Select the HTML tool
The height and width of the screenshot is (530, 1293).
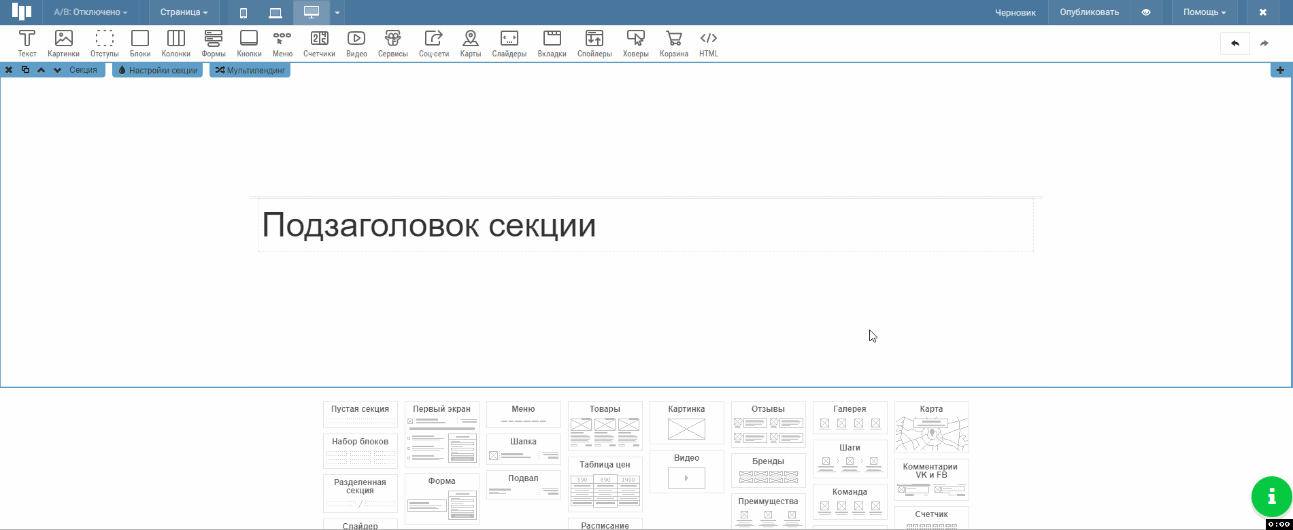point(709,43)
